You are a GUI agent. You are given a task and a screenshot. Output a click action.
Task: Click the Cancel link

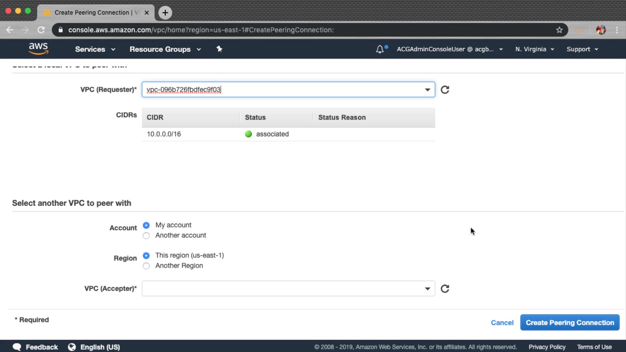click(502, 323)
